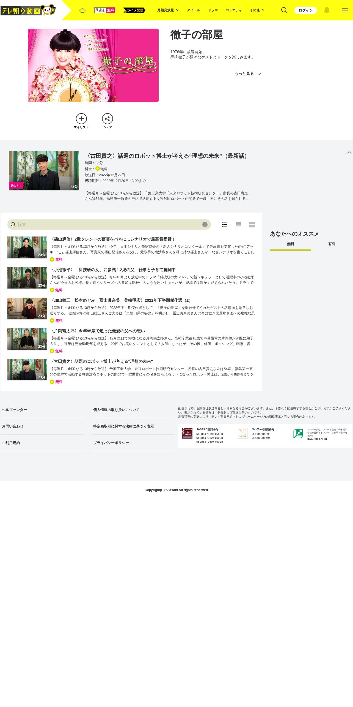The height and width of the screenshot is (707, 353).
Task: Open 個人情報の取り扱いについて link
Action: click(116, 410)
